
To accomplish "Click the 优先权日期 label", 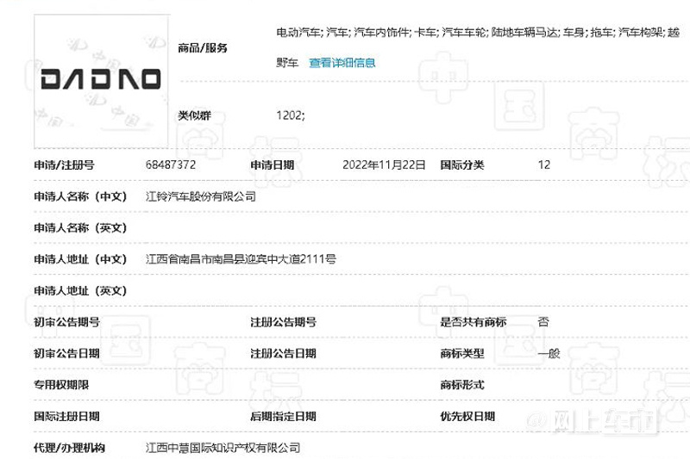I will (x=467, y=417).
